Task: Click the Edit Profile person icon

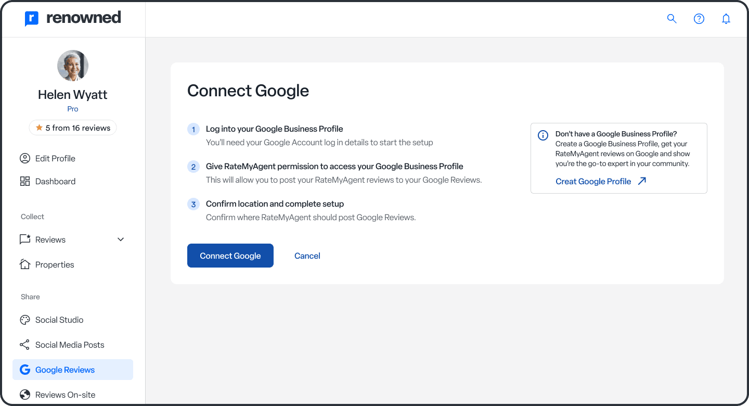Action: tap(25, 158)
